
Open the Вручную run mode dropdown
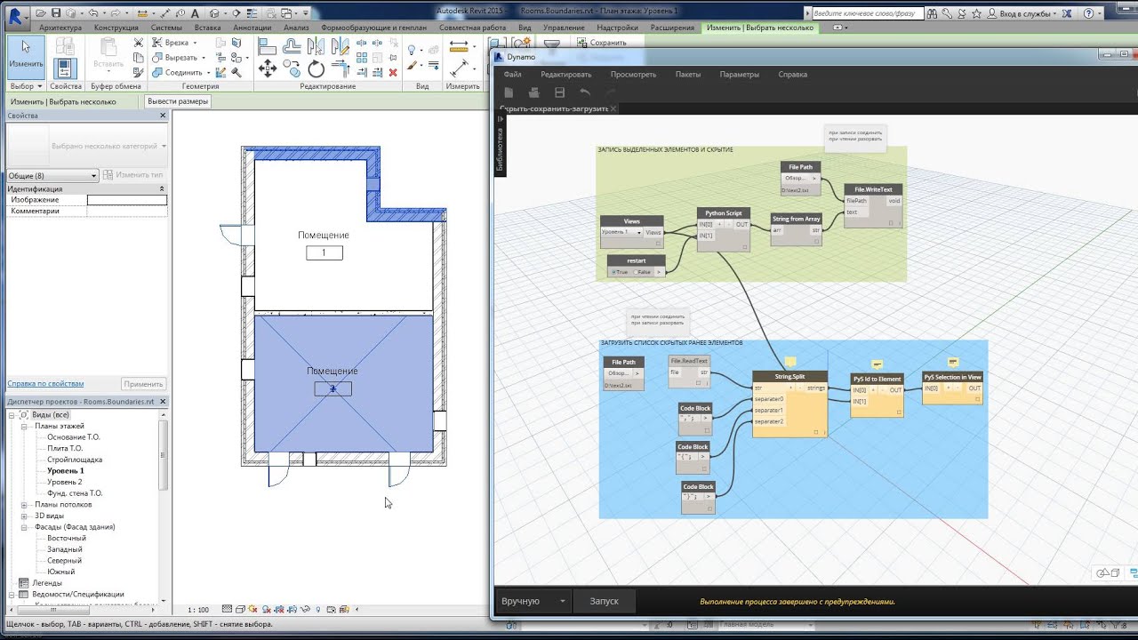tap(533, 601)
